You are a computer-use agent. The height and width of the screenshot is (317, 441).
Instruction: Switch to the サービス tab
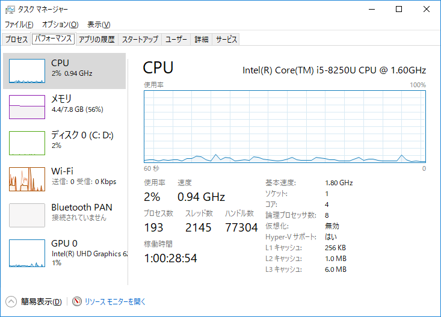click(x=227, y=40)
